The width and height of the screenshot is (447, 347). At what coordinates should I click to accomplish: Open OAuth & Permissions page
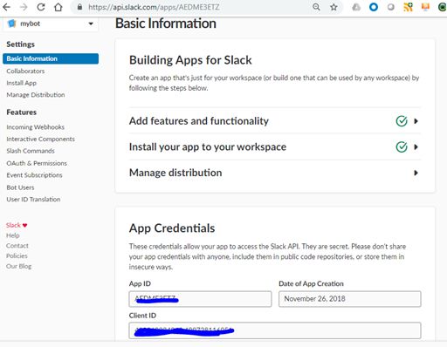tap(37, 163)
